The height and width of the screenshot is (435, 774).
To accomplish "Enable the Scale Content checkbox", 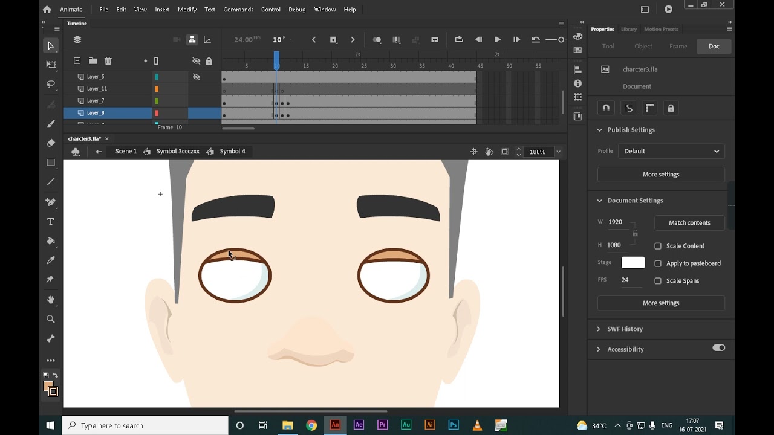I will click(658, 246).
